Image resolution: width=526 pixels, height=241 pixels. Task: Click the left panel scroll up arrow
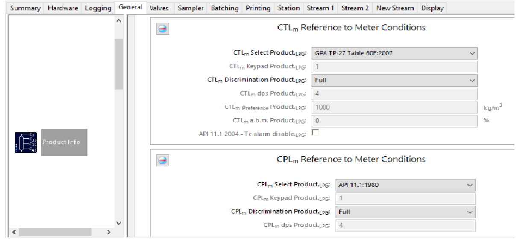(x=119, y=20)
